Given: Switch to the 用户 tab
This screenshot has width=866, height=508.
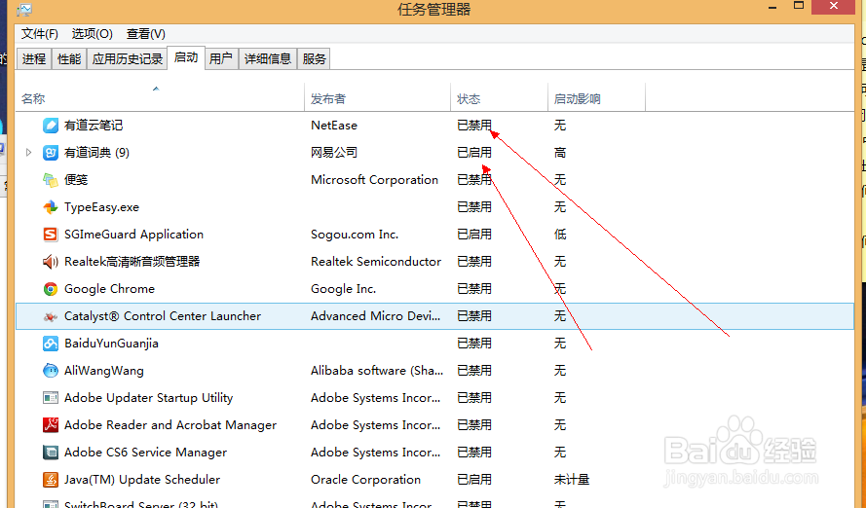Looking at the screenshot, I should [221, 59].
